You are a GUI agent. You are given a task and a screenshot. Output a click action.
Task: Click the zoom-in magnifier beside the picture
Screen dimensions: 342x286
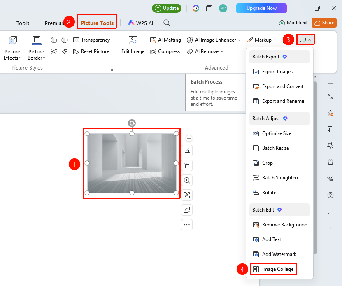pos(187,180)
